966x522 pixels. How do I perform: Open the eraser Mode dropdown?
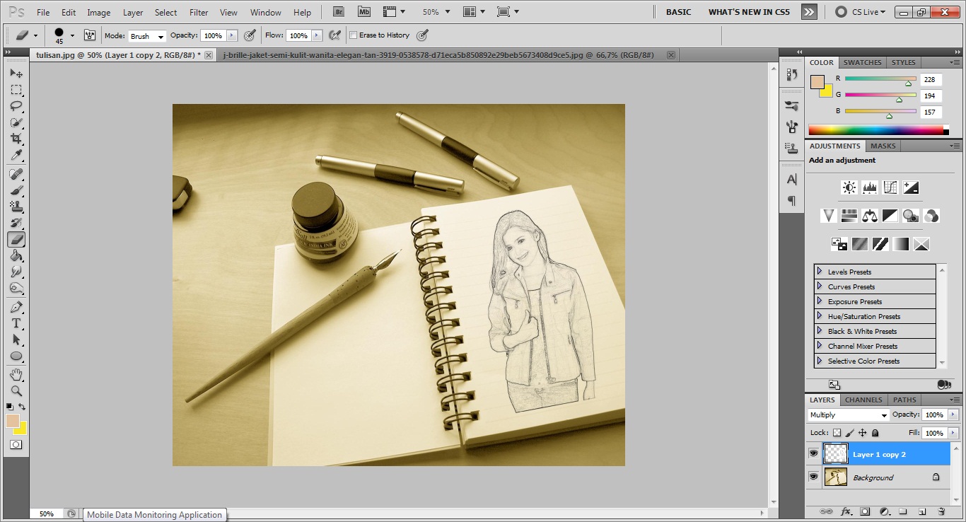pos(147,36)
